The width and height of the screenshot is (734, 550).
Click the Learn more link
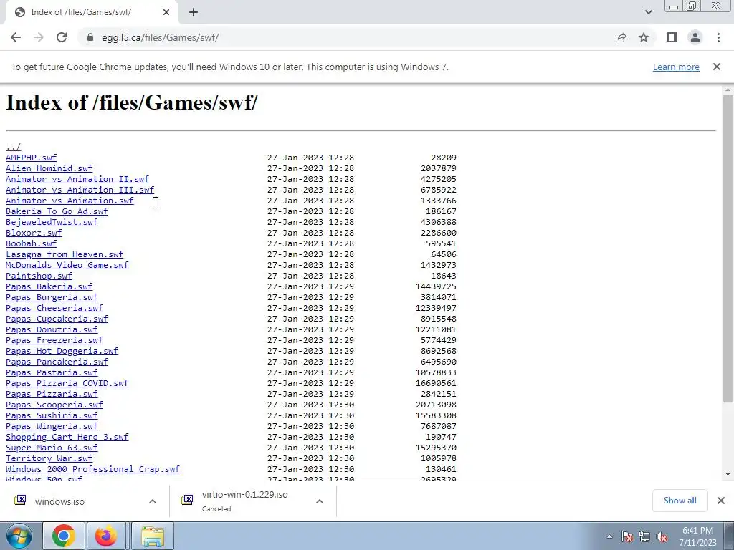pos(676,67)
